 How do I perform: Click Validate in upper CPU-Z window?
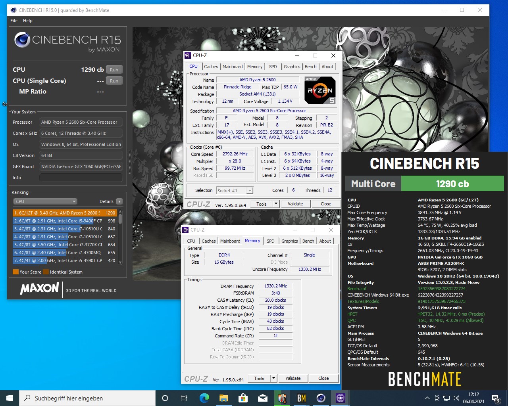[295, 204]
